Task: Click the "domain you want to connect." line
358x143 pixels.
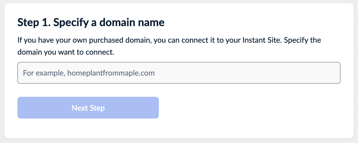Action: click(x=65, y=52)
